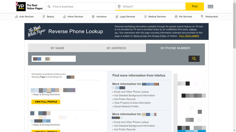Click View Property & Area Information link

click(132, 103)
